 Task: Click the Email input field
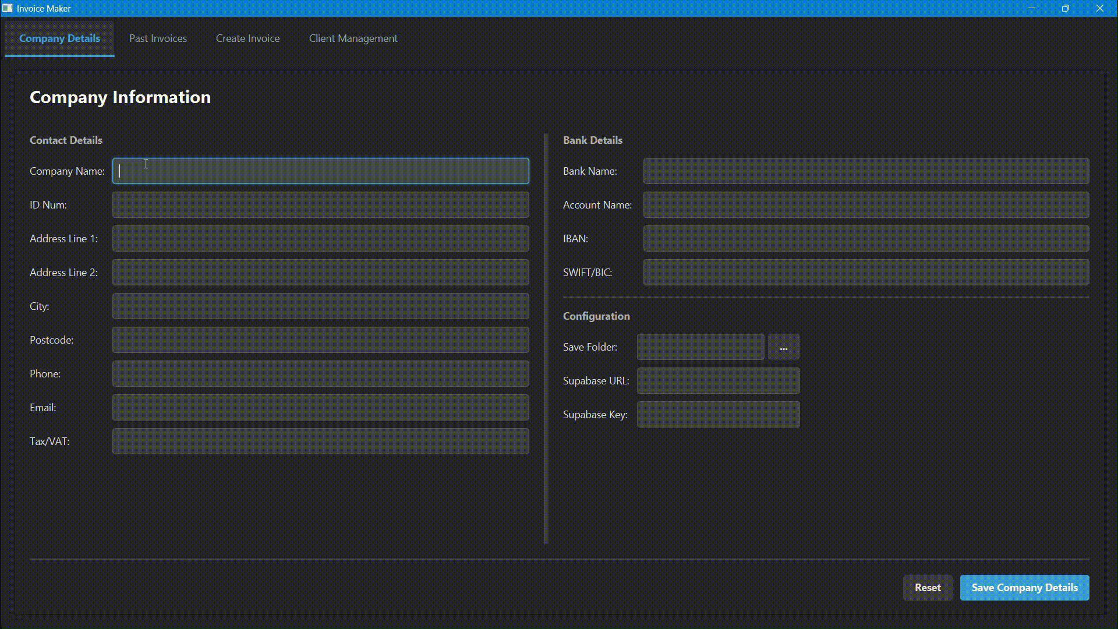pyautogui.click(x=320, y=407)
